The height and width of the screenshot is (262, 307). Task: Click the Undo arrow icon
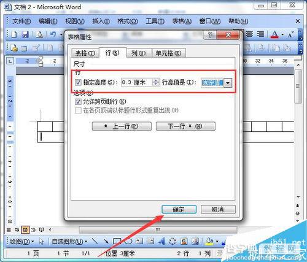pyautogui.click(x=53, y=34)
